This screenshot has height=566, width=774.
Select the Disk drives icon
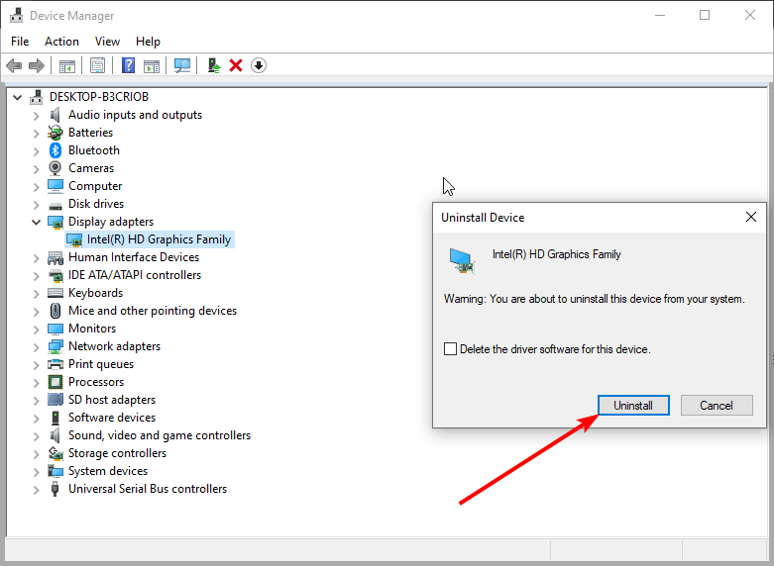coord(55,205)
